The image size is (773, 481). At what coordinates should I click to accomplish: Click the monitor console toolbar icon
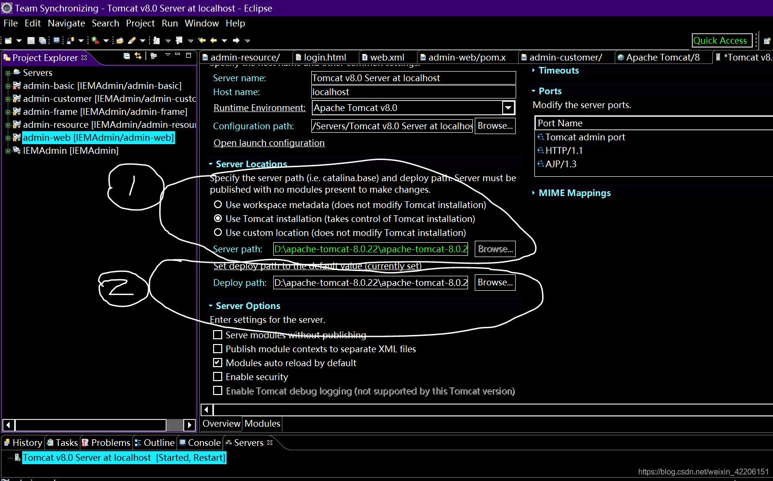pyautogui.click(x=56, y=40)
